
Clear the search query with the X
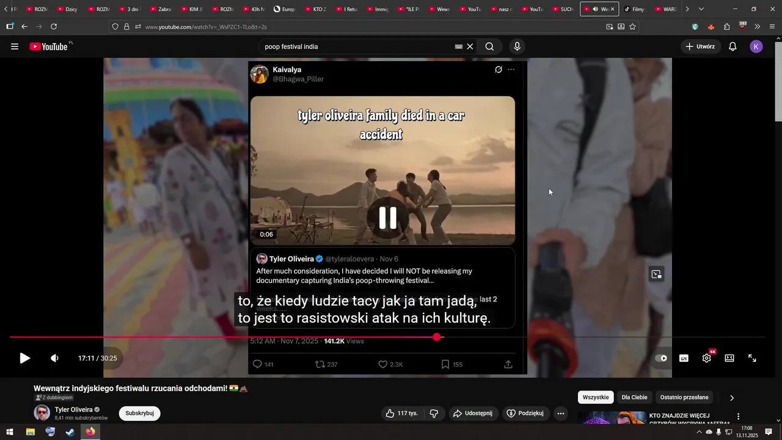[x=470, y=46]
